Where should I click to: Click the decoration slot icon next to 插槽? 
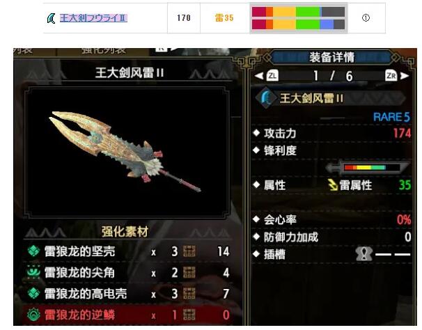click(364, 254)
